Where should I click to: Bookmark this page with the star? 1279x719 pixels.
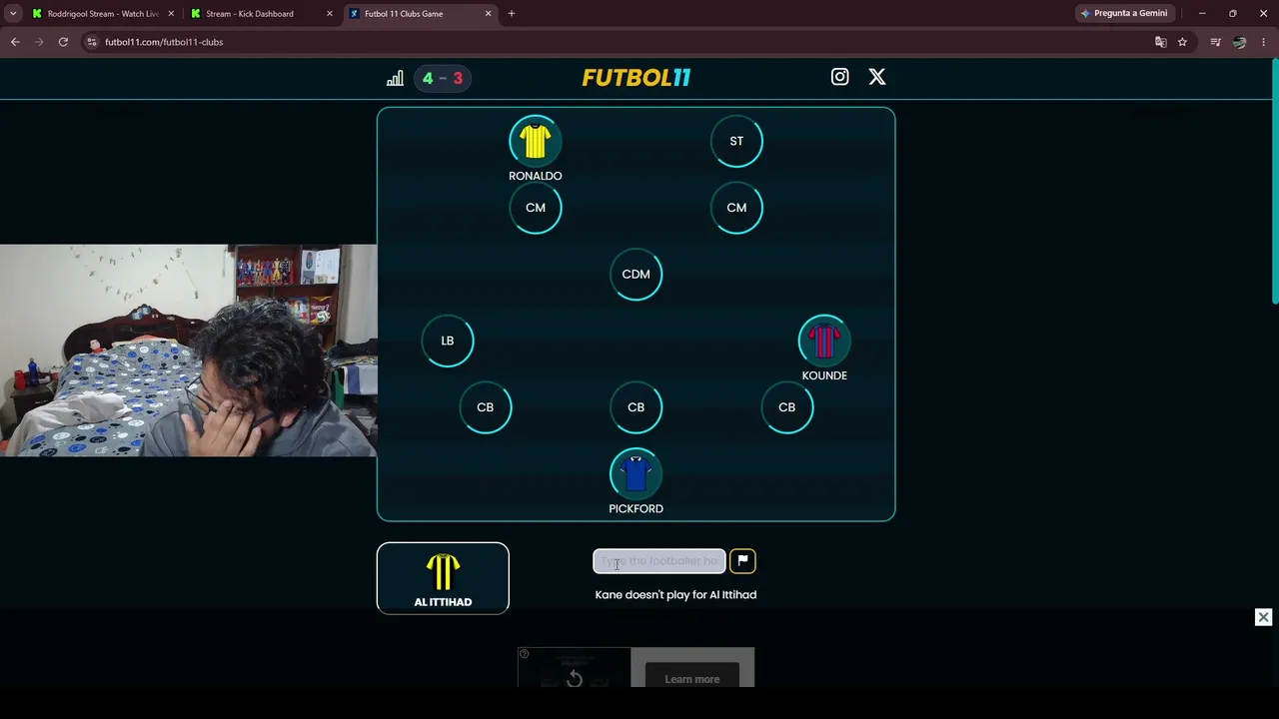coord(1182,42)
